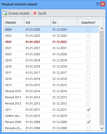Uncheck the Uzavřeno checkbox for Period 2009
Viewport: 107px width, 134px height.
pyautogui.click(x=88, y=122)
